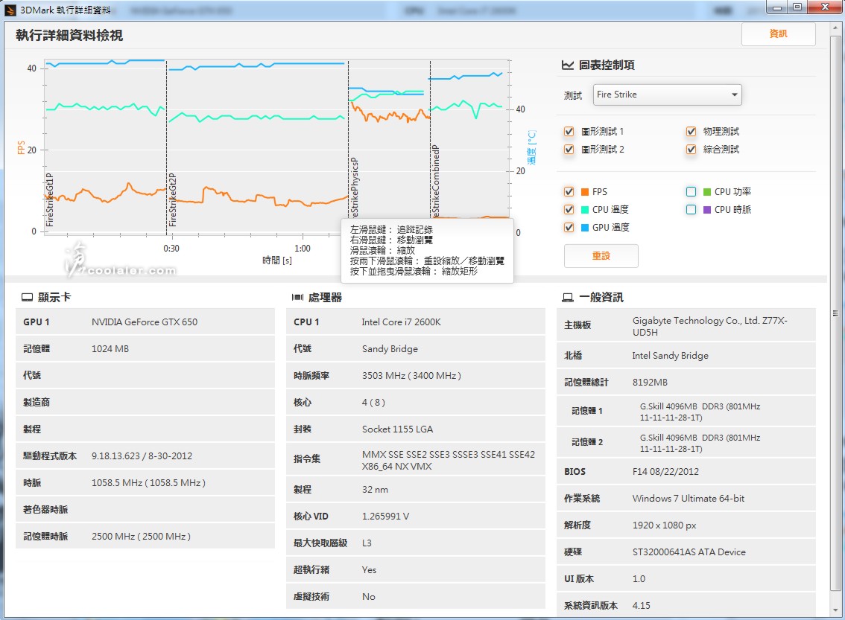845x620 pixels.
Task: Click the scrollbar down arrow at bottom right
Action: tap(835, 610)
